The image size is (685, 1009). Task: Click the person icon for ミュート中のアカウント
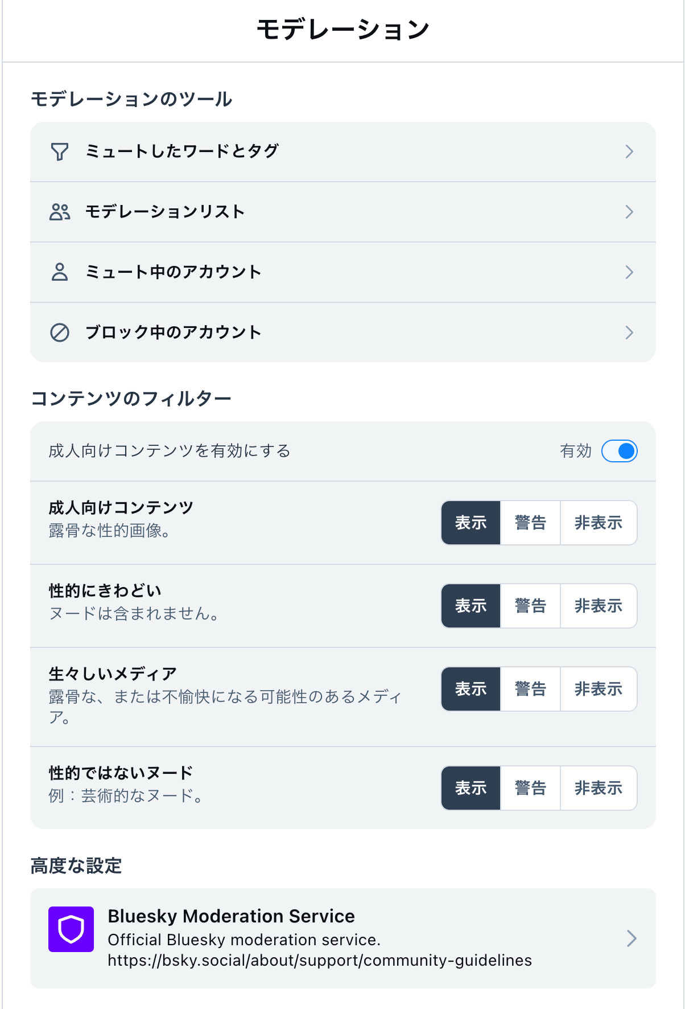(60, 272)
